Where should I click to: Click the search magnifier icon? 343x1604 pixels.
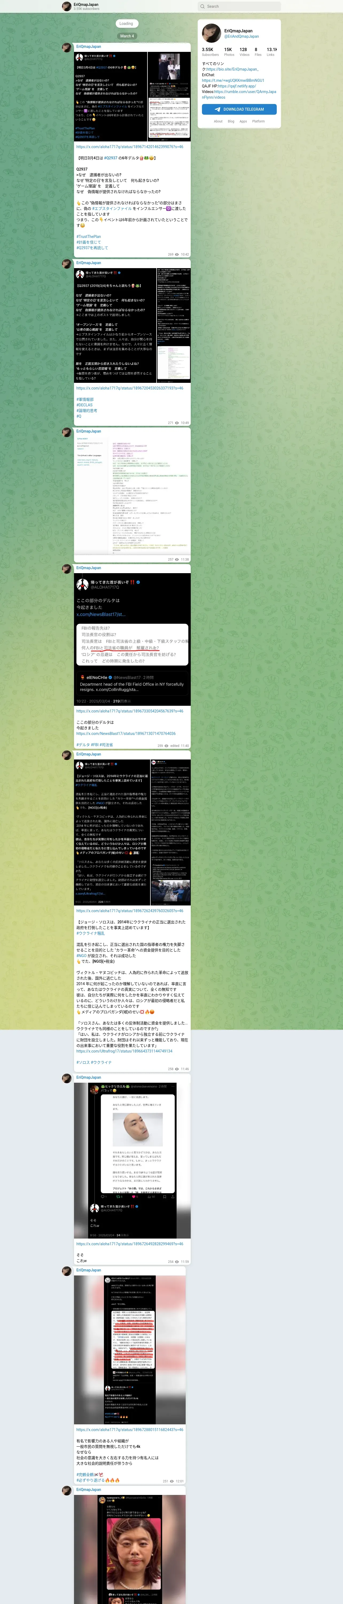click(x=202, y=6)
